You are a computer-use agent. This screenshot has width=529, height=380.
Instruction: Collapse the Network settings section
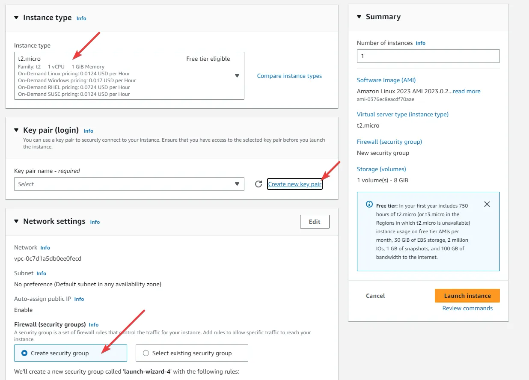pos(16,221)
